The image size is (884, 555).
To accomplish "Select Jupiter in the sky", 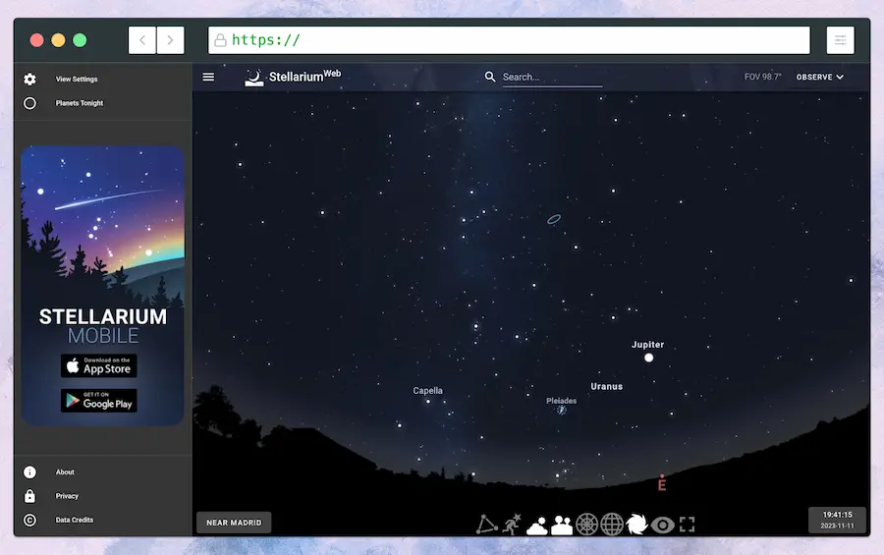I will tap(648, 358).
